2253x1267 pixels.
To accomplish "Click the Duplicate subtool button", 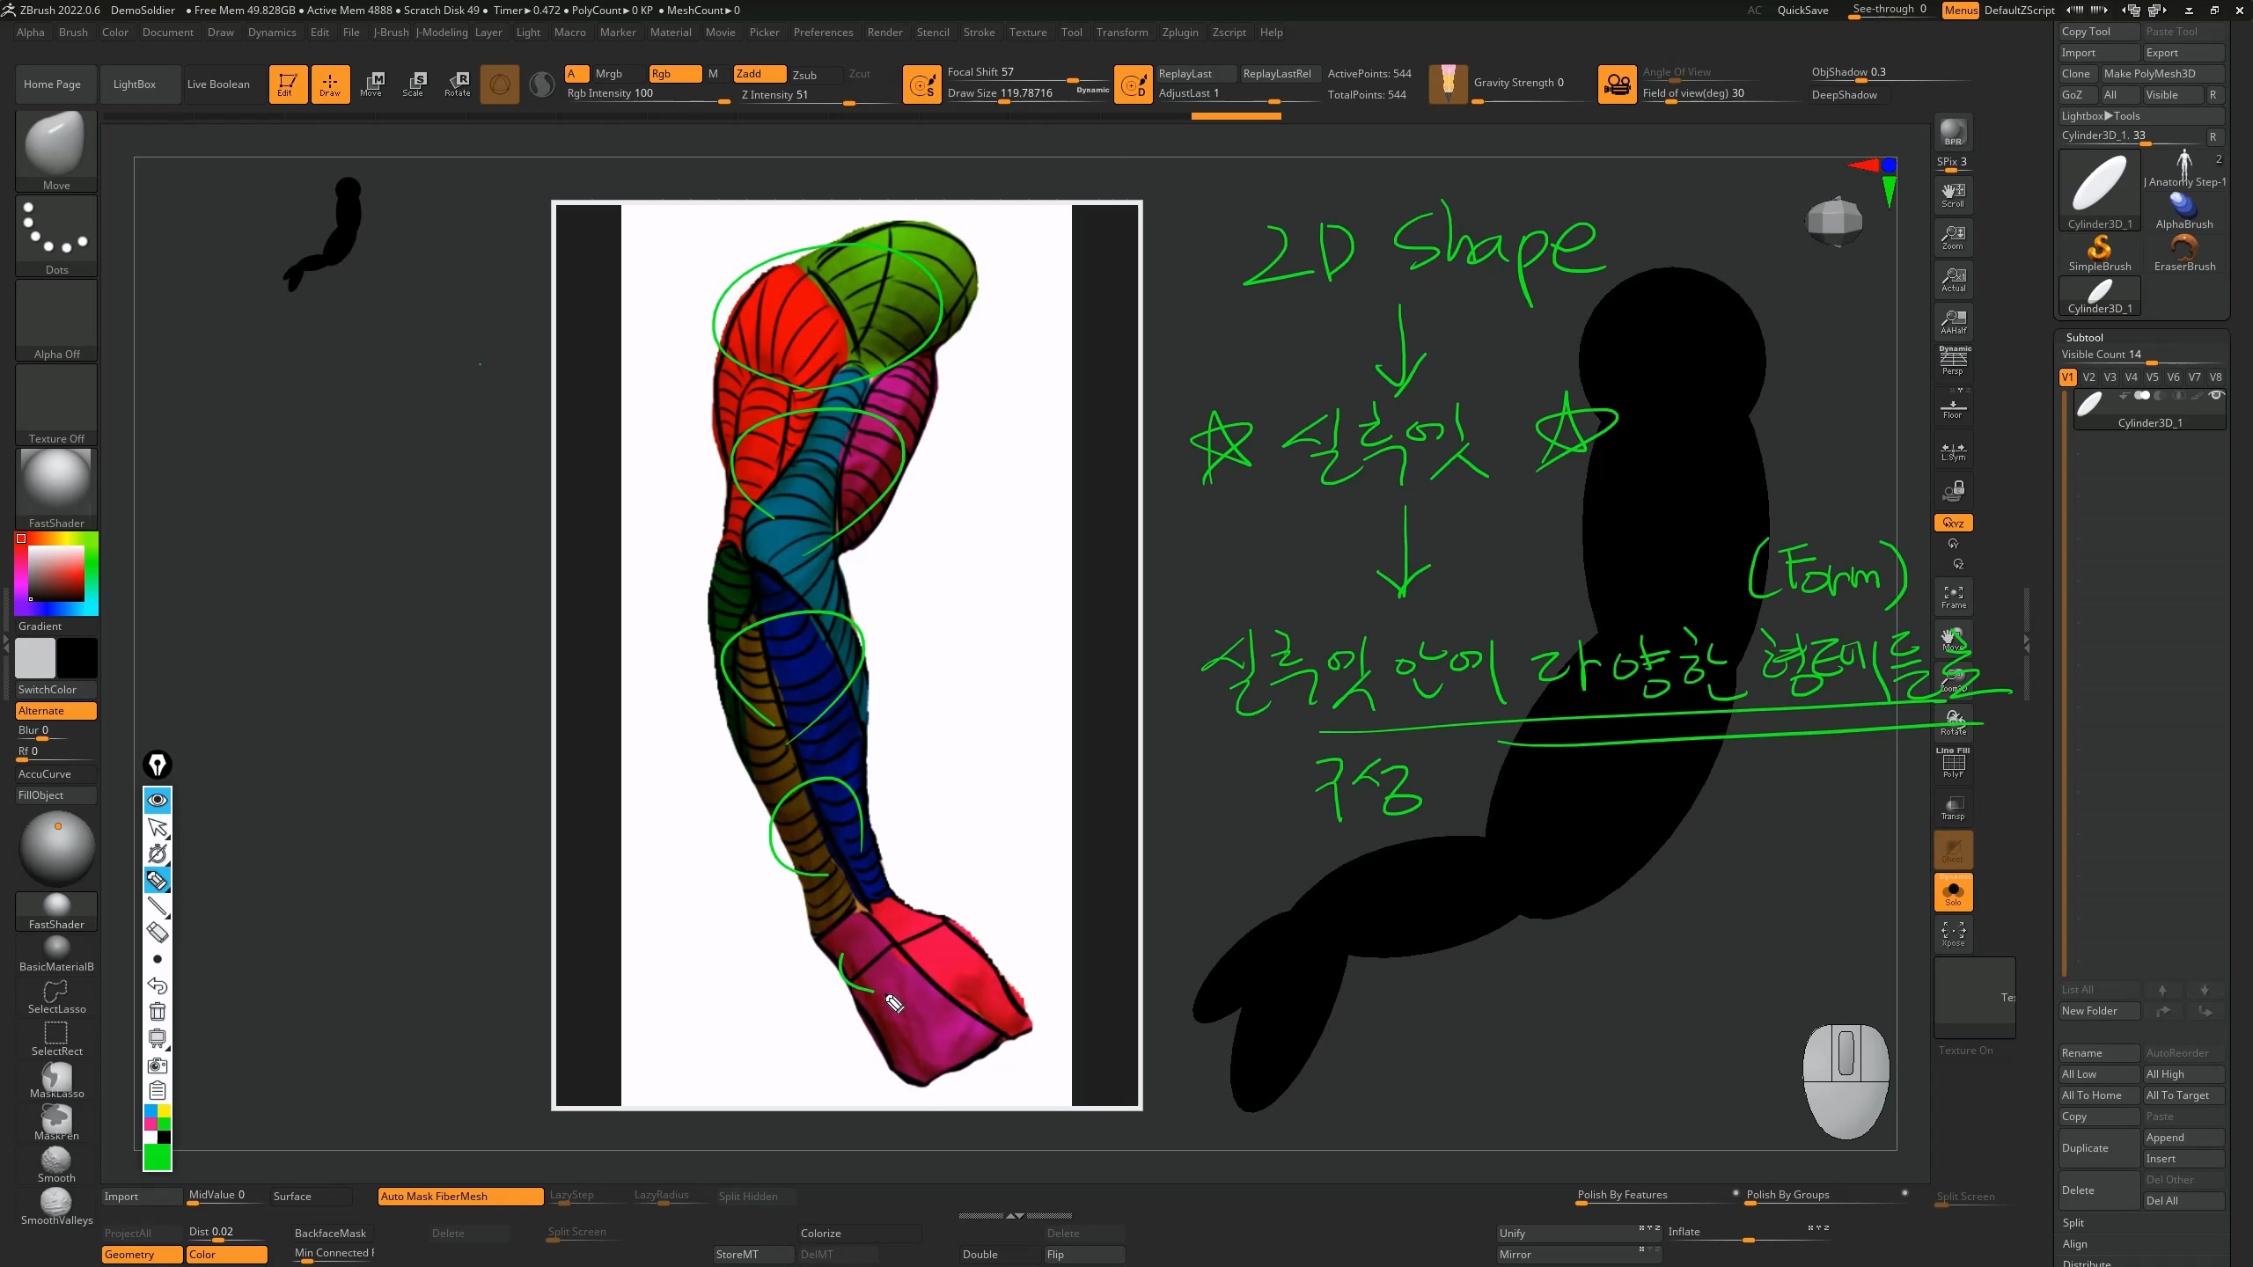I will click(2098, 1148).
